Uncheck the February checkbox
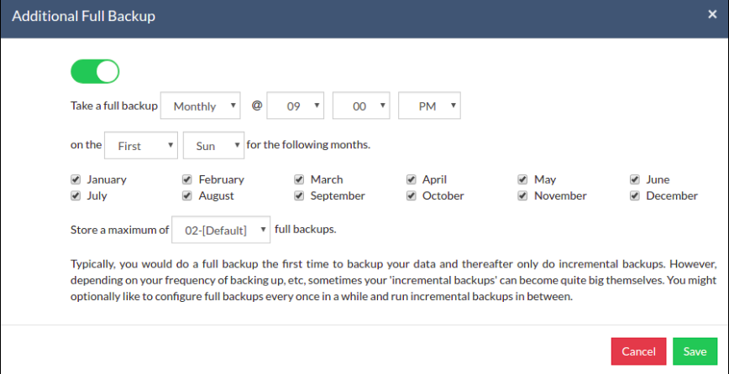 [x=187, y=179]
